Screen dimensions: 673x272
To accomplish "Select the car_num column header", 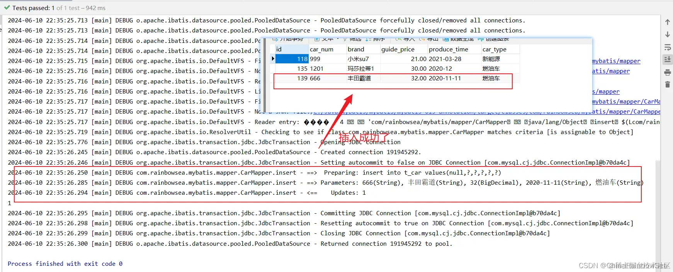I will 327,49.
